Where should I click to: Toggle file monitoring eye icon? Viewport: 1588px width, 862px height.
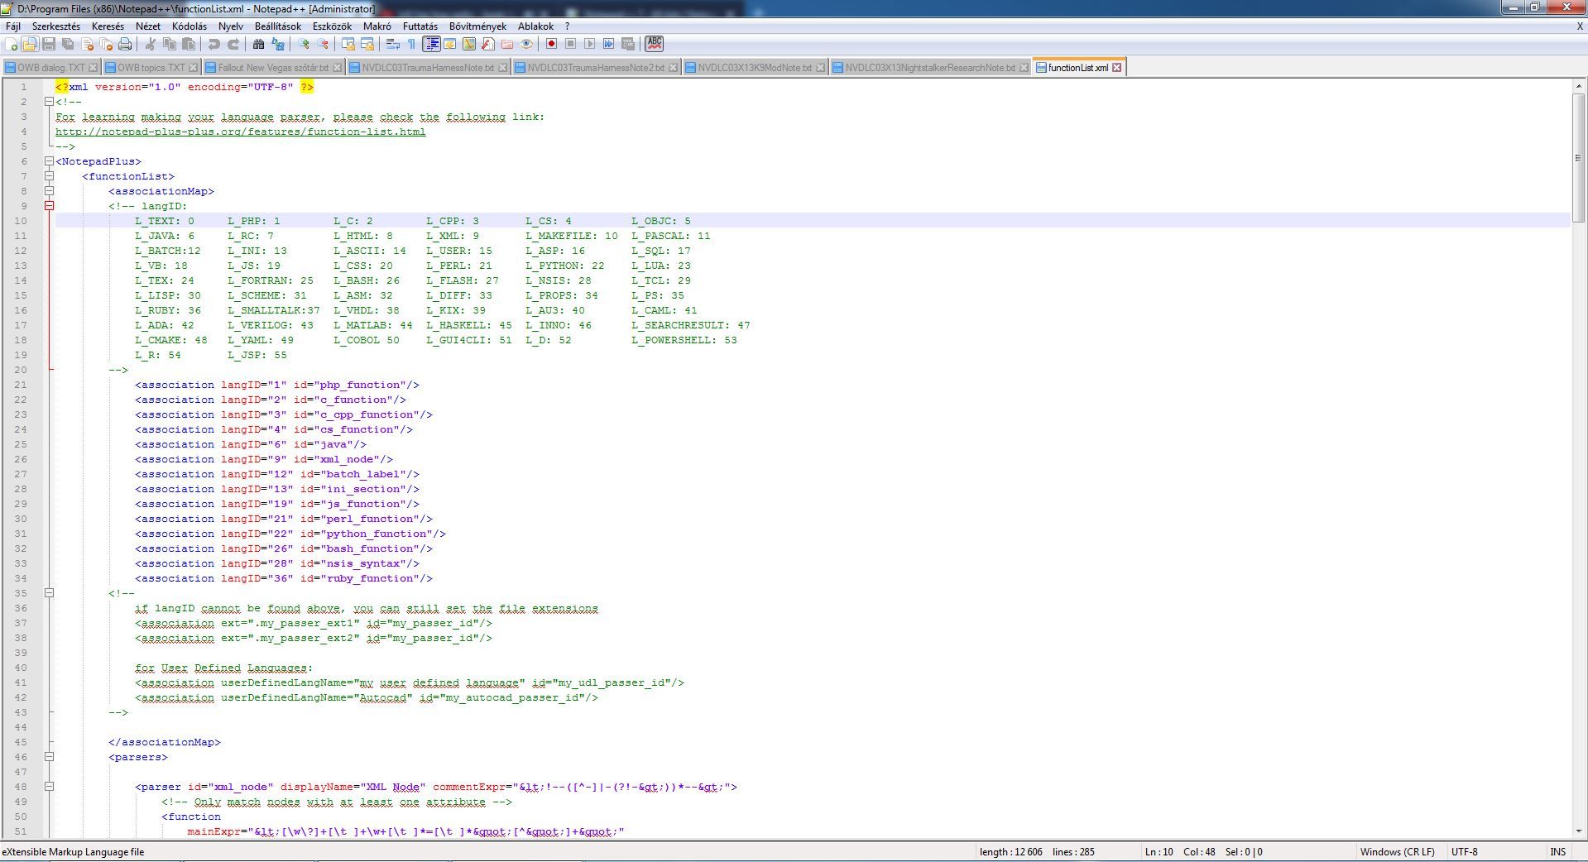point(526,44)
